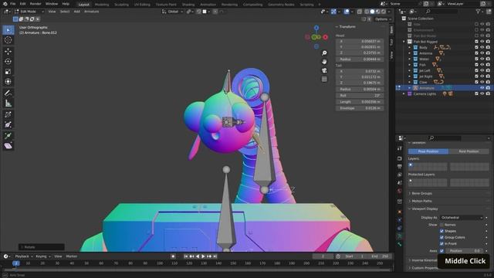Expand the Bone Groups panel

tap(421, 193)
